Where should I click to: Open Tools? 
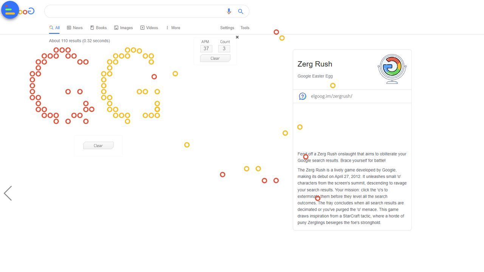[x=245, y=28]
